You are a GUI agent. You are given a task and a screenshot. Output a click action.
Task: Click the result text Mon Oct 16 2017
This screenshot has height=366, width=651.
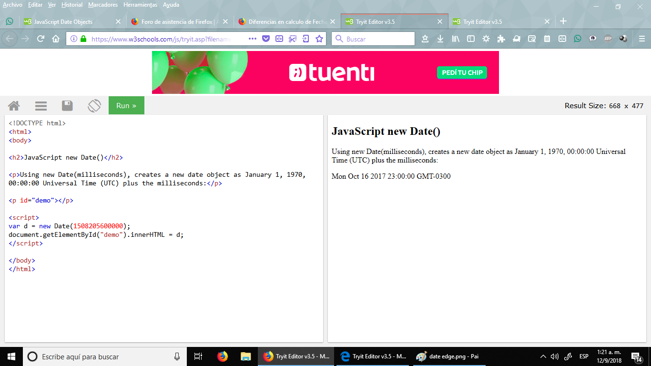pyautogui.click(x=391, y=176)
